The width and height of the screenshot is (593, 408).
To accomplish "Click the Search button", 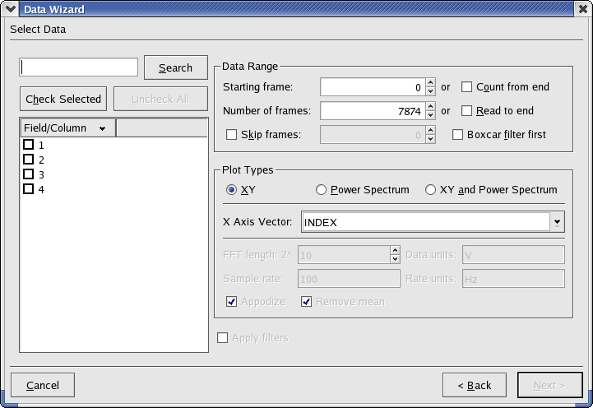I will point(176,67).
